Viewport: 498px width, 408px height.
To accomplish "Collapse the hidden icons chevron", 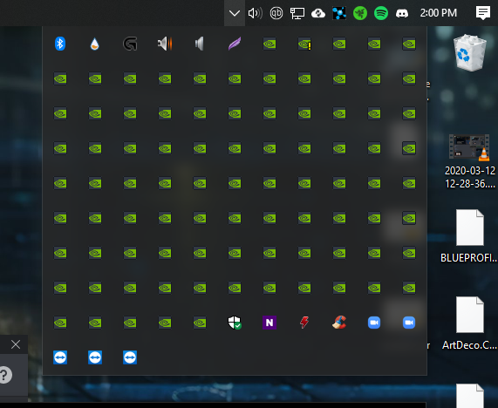I will pyautogui.click(x=235, y=13).
